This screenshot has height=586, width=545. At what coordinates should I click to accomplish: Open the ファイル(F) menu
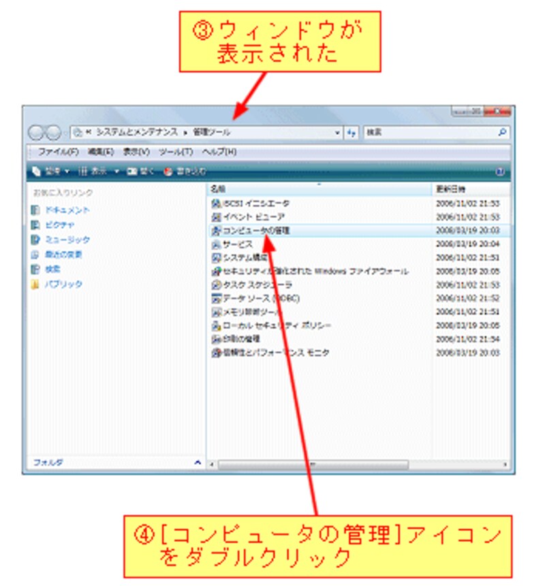[59, 152]
